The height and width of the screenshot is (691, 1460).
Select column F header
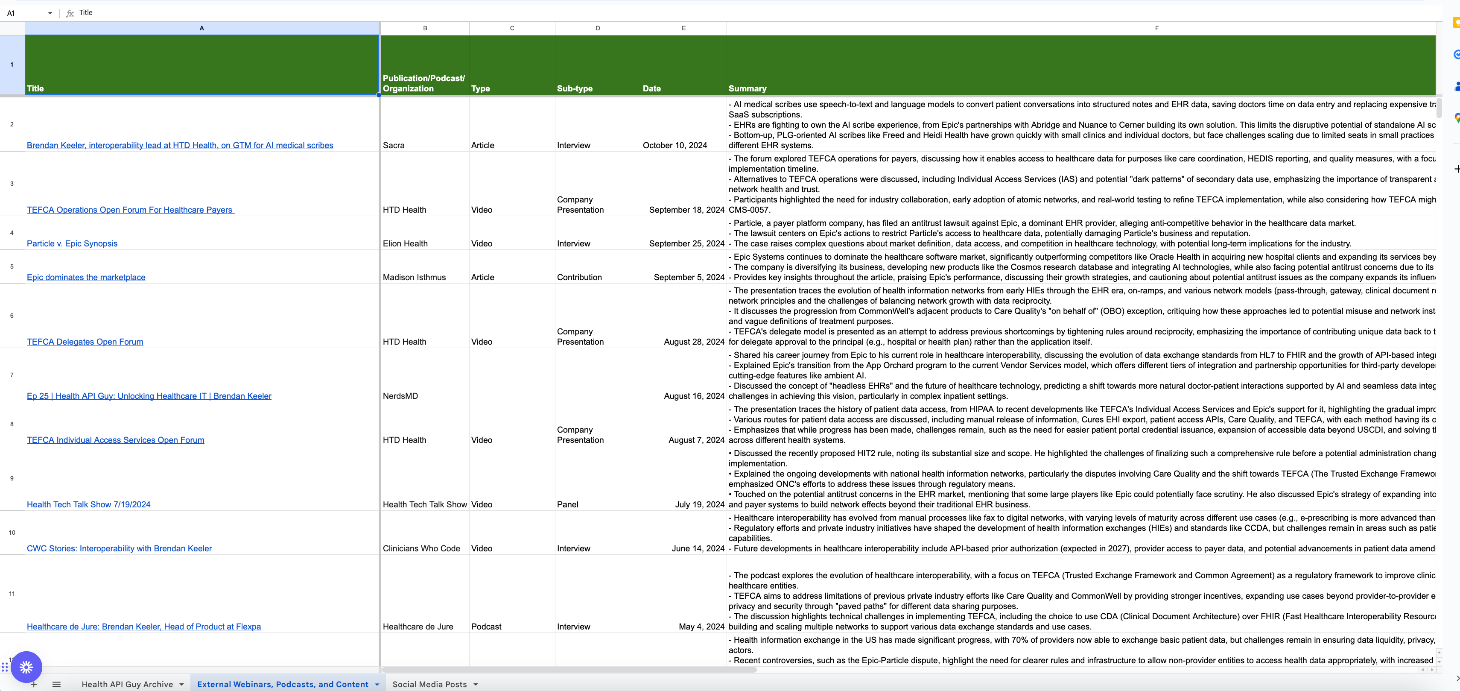[x=1081, y=28]
